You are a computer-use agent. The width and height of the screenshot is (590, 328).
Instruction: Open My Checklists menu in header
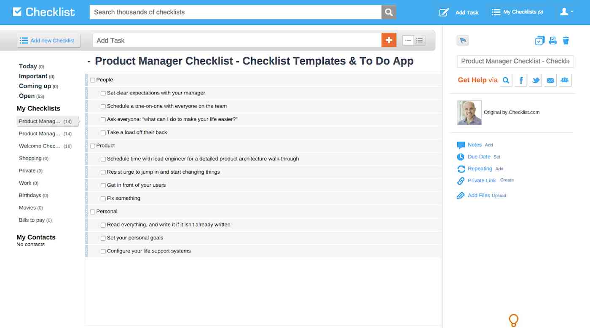click(518, 12)
